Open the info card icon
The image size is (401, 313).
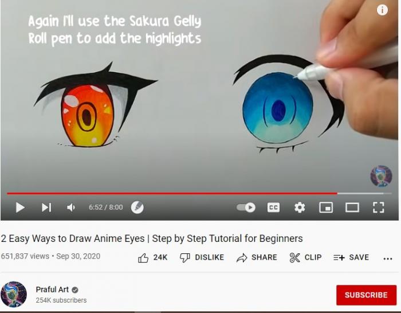coord(382,10)
